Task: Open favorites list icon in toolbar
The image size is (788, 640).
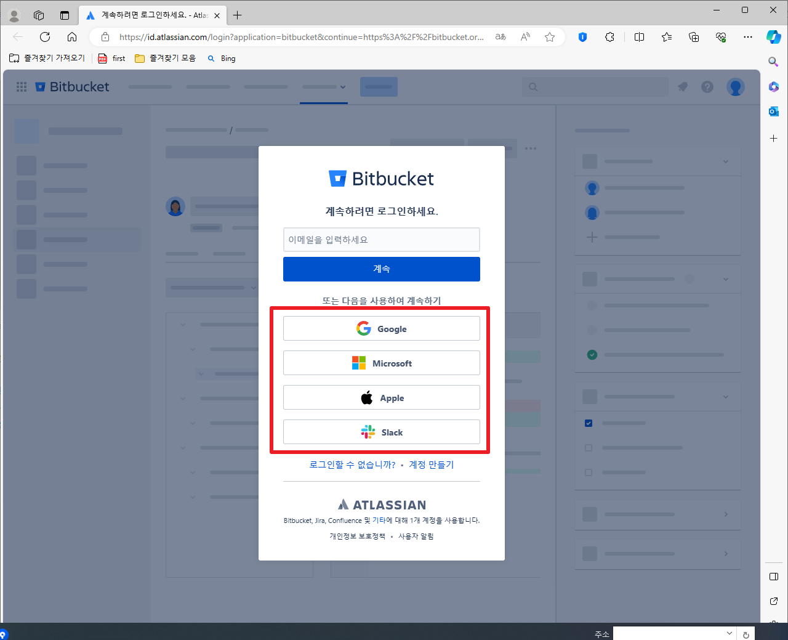Action: tap(667, 37)
